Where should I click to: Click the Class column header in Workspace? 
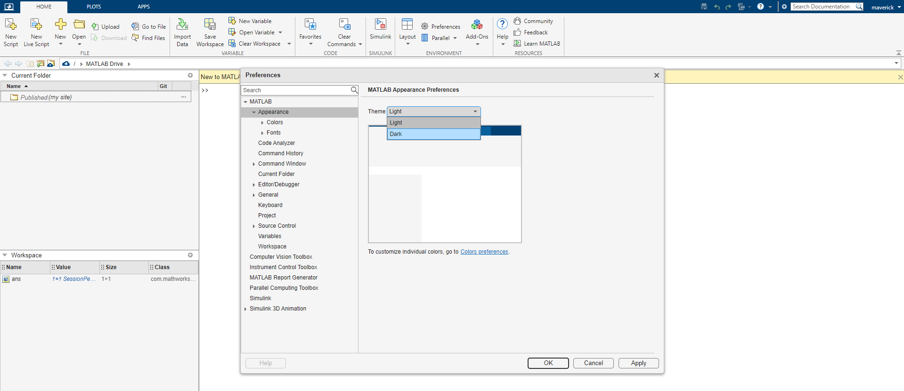click(x=173, y=267)
